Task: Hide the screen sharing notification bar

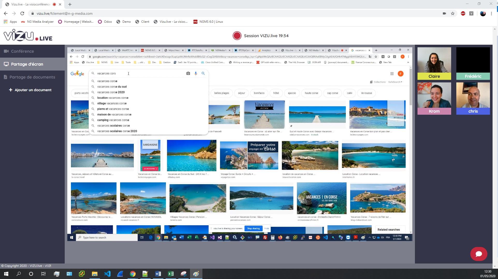Action: pyautogui.click(x=267, y=228)
